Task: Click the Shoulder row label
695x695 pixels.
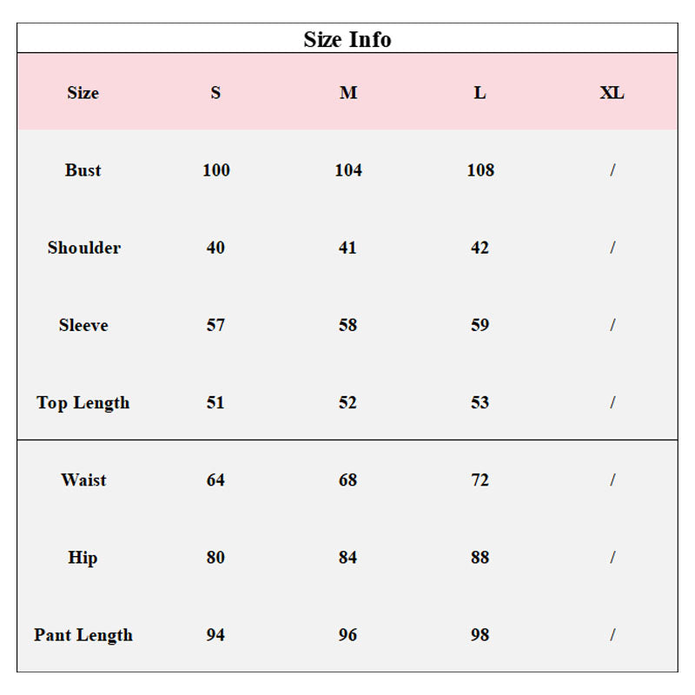Action: tap(83, 248)
